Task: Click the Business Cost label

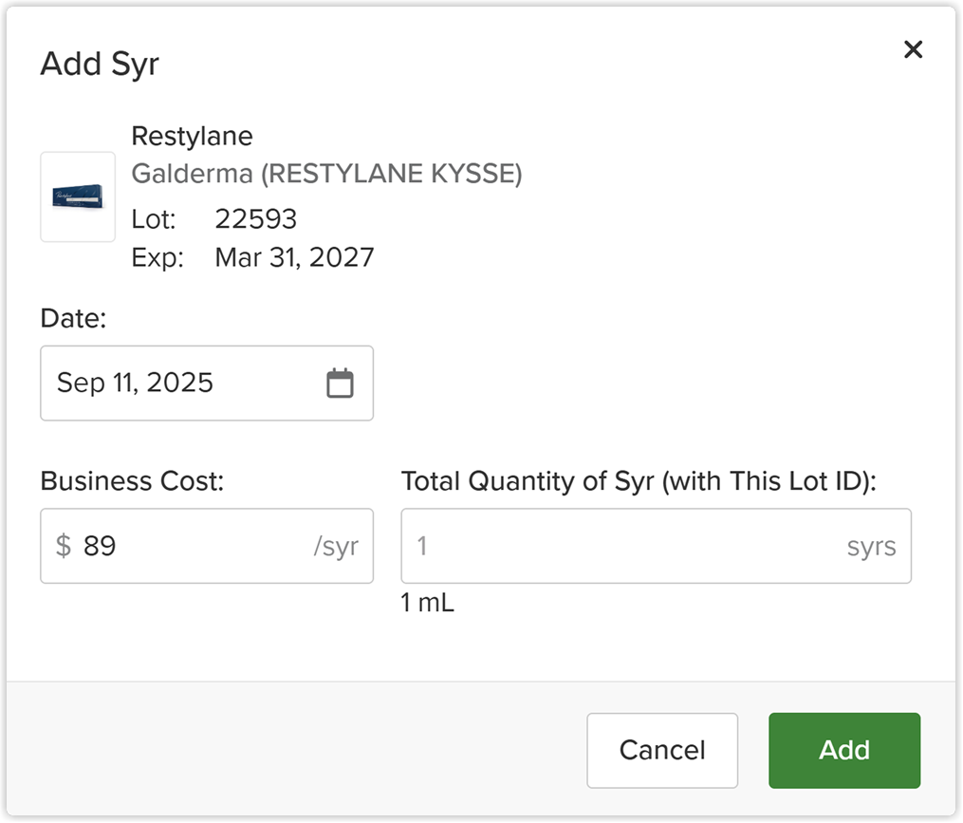Action: (x=132, y=481)
